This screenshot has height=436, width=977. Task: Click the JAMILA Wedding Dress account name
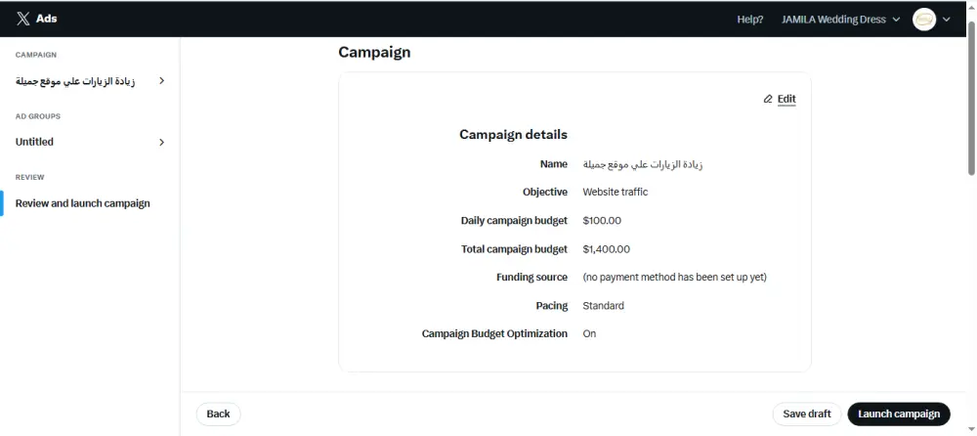[833, 20]
